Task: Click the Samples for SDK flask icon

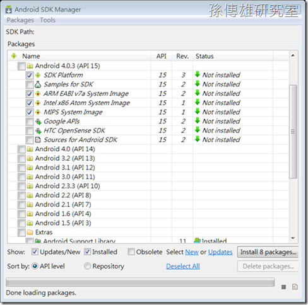Action: coord(38,84)
